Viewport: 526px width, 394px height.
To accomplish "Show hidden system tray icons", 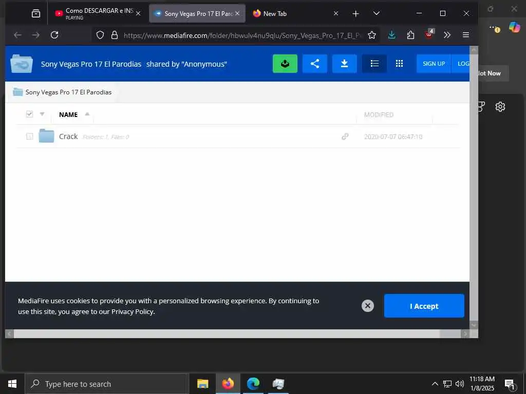I will pos(435,384).
